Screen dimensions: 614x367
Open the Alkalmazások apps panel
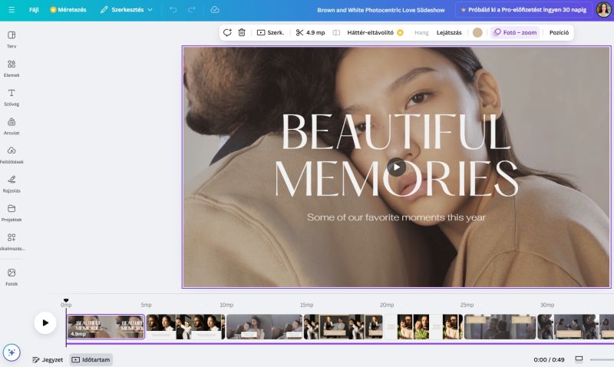12,242
